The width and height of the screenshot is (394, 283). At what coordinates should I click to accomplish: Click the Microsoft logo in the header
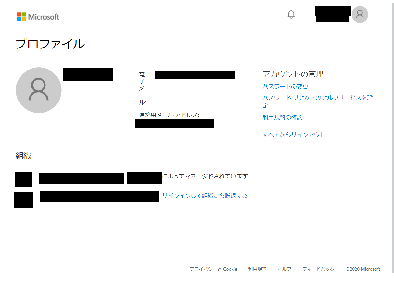point(38,17)
